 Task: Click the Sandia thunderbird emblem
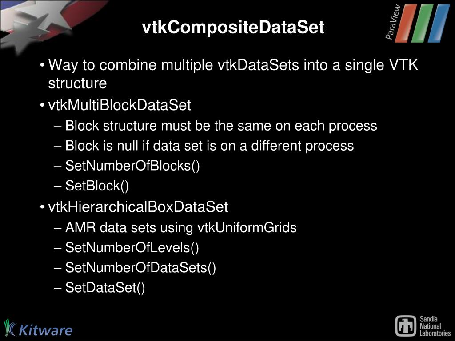click(x=406, y=326)
